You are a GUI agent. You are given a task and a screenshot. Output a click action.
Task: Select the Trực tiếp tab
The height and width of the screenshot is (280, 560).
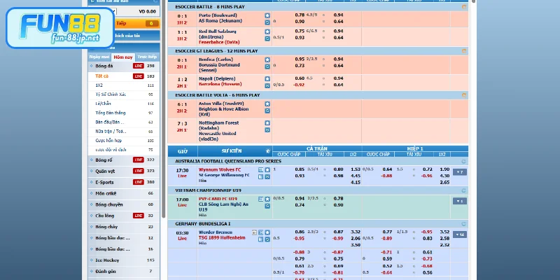point(146,56)
